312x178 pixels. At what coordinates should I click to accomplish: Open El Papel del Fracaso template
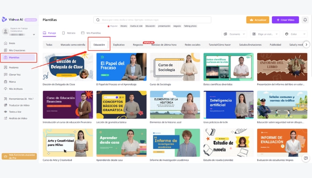point(121,67)
